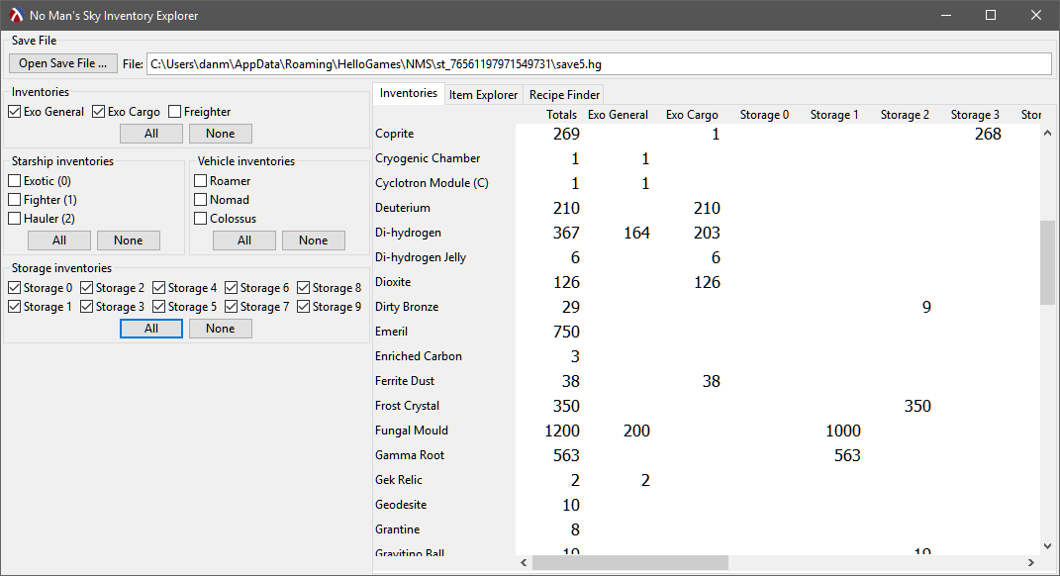
Task: Click None under Starship inventories
Action: click(x=129, y=240)
